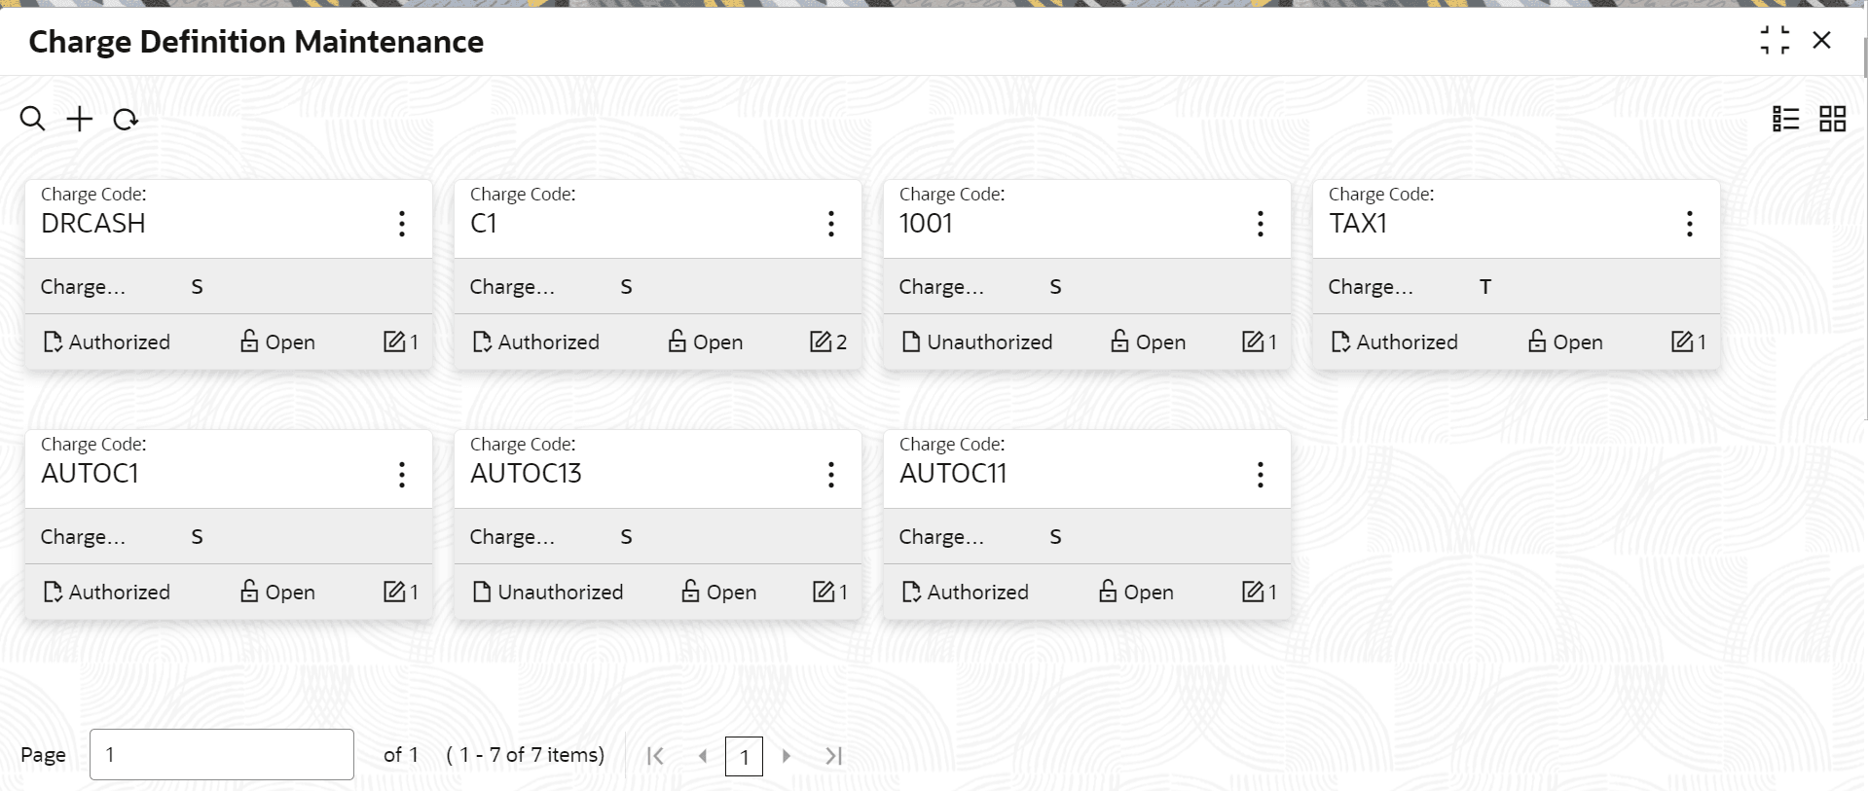Image resolution: width=1868 pixels, height=791 pixels.
Task: Open the C1 card options menu
Action: 830,224
